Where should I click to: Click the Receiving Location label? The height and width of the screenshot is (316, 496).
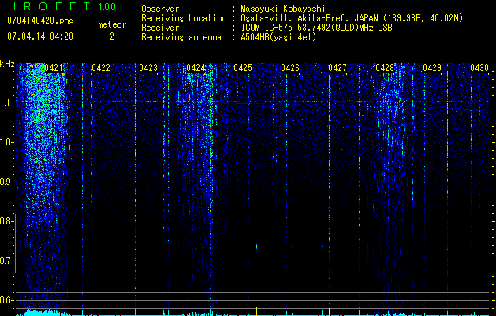pos(184,19)
